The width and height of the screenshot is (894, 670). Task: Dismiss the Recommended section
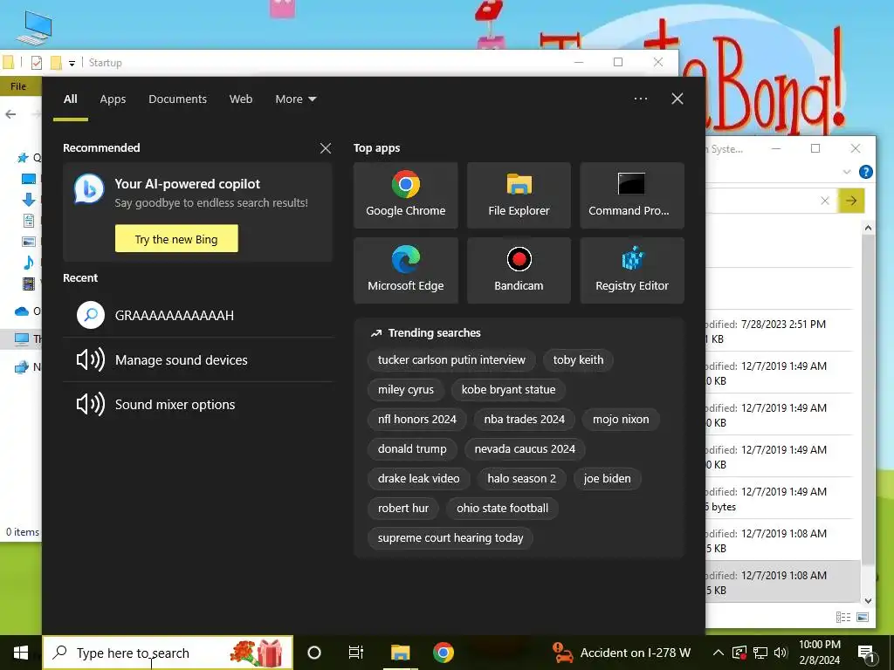326,148
